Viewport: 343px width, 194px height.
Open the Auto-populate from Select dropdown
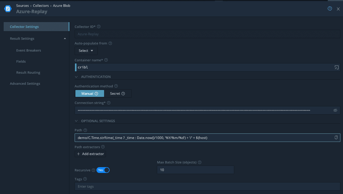(x=86, y=51)
